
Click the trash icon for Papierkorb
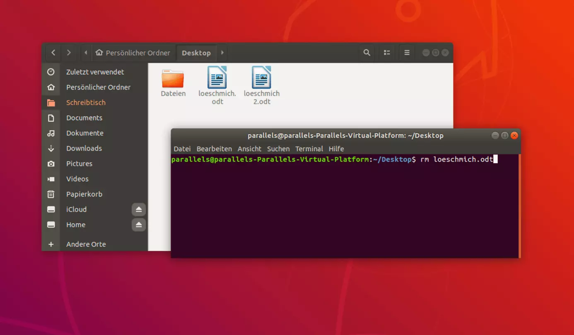pyautogui.click(x=51, y=194)
